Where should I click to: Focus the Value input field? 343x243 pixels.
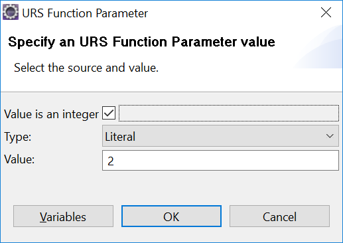click(x=220, y=161)
